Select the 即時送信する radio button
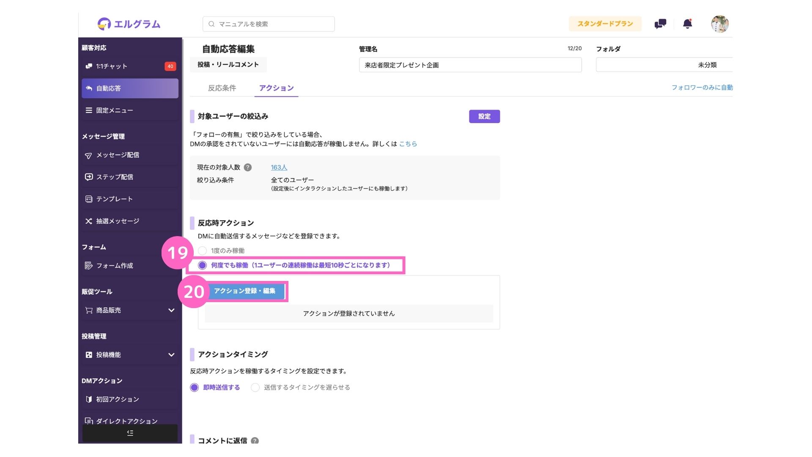Image resolution: width=812 pixels, height=457 pixels. click(x=194, y=387)
